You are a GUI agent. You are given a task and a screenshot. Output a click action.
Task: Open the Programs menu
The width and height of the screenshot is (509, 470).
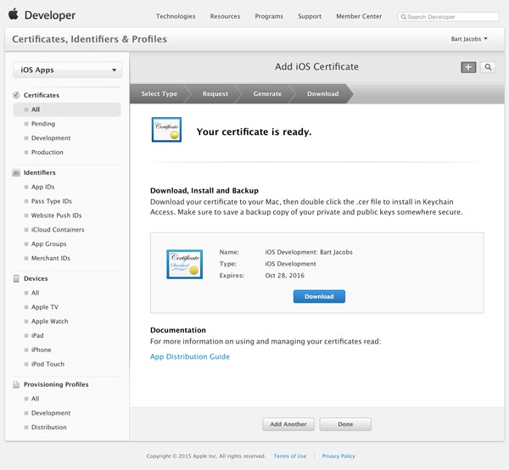coord(269,16)
